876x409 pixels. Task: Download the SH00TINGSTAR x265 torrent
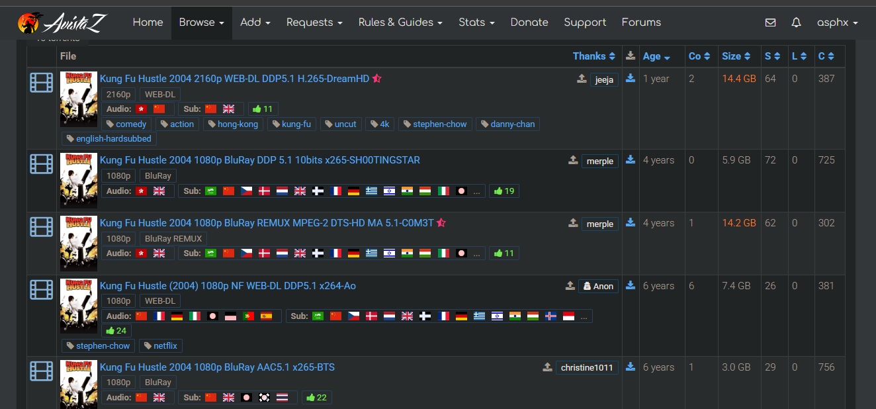click(x=631, y=159)
